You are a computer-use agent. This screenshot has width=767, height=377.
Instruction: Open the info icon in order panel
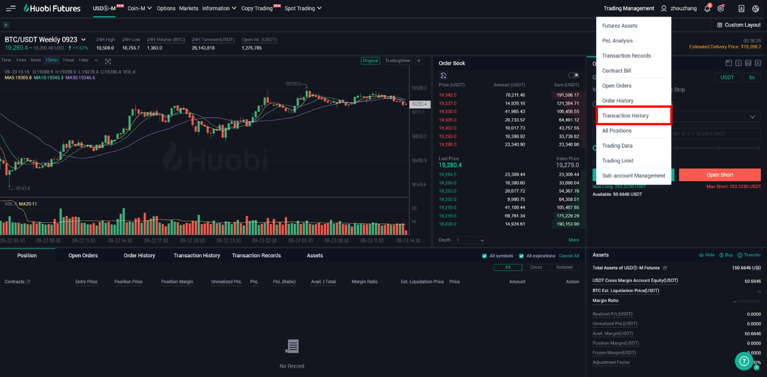coord(739,63)
